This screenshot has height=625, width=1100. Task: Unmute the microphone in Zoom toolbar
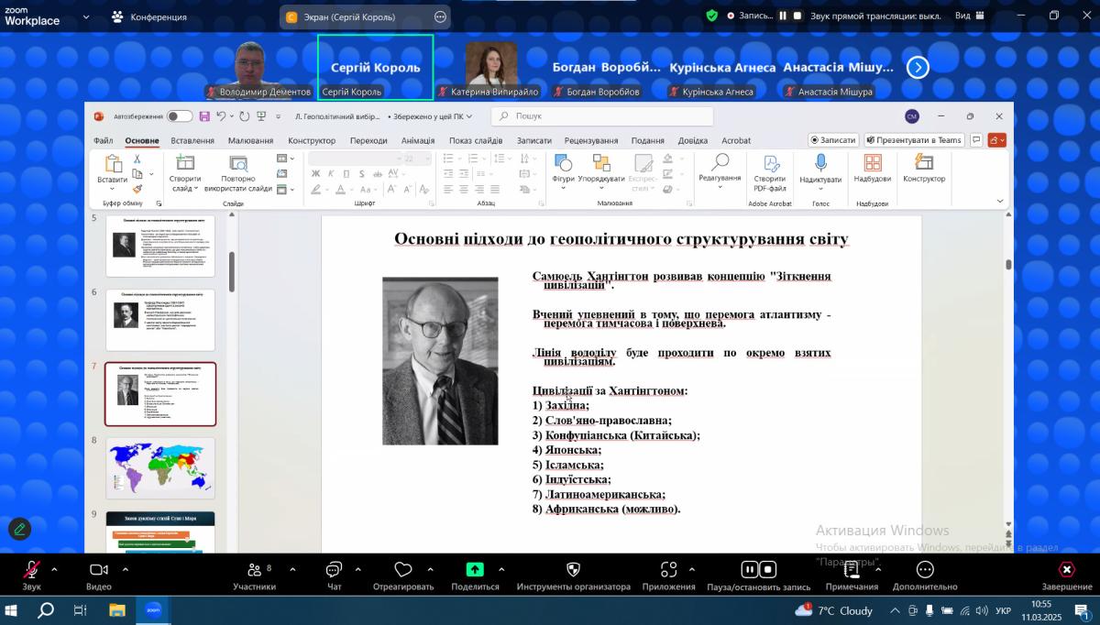31,570
